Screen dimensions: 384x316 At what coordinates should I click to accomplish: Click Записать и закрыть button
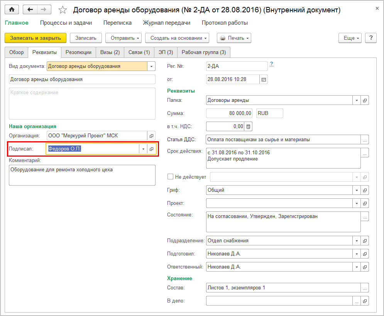point(36,38)
